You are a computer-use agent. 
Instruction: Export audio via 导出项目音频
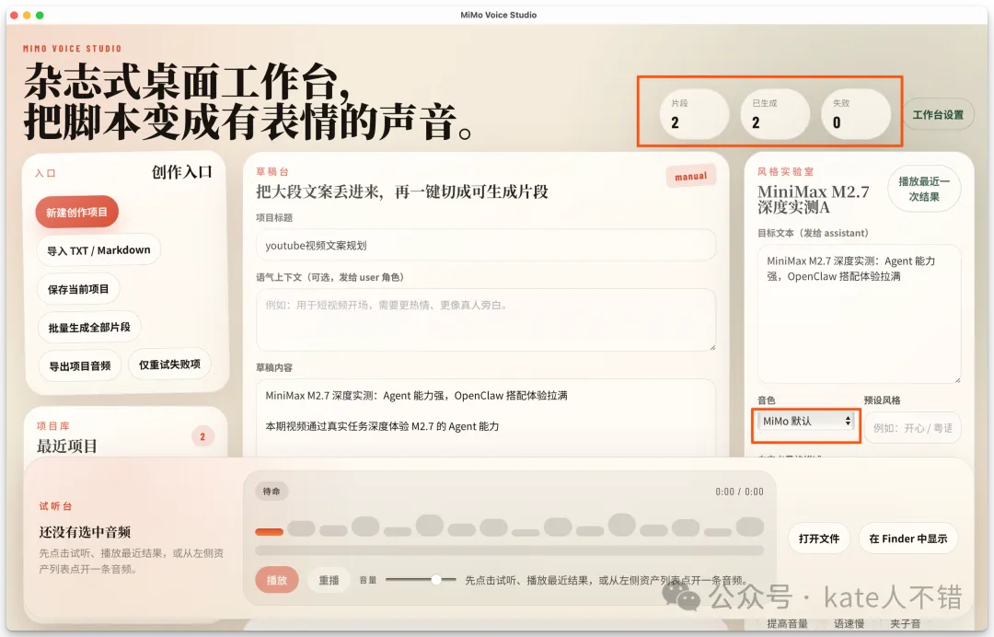79,365
